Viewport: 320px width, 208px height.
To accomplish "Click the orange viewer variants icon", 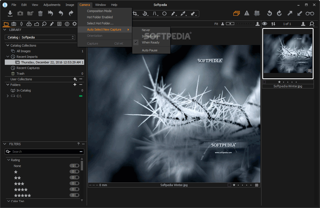I will point(236,13).
